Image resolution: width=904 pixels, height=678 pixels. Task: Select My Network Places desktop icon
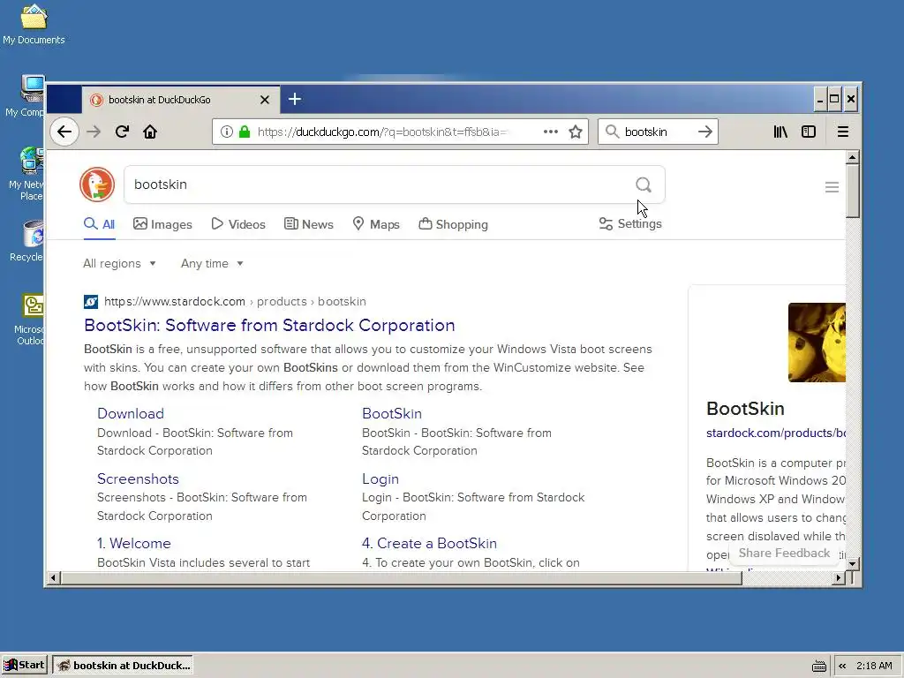[26, 174]
